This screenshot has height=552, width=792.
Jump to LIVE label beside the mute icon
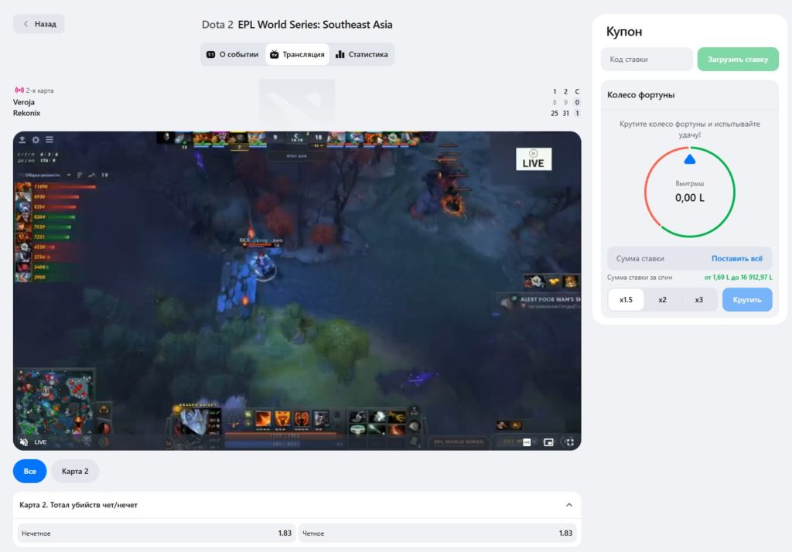[x=40, y=442]
